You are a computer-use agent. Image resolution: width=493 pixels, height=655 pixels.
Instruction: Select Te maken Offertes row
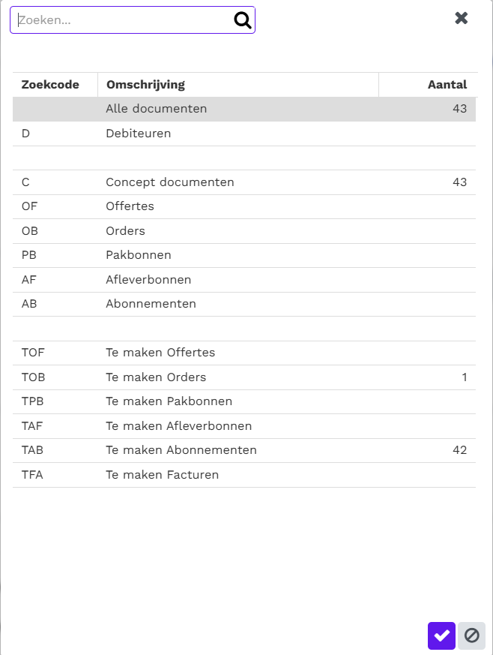tap(244, 353)
